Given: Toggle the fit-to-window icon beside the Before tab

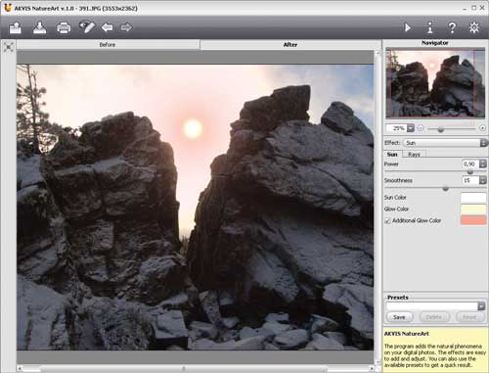Looking at the screenshot, I should (x=9, y=47).
